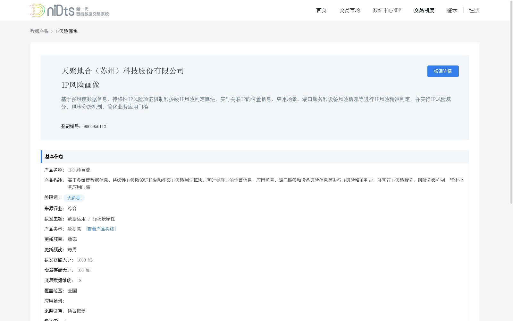Select source proof value 协议取得

click(x=77, y=311)
